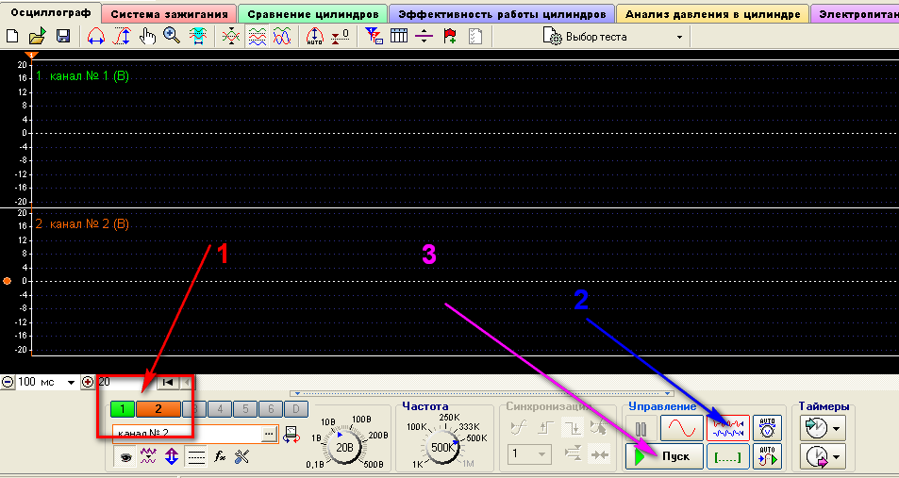Open the filter settings funnel icon

[x=374, y=38]
